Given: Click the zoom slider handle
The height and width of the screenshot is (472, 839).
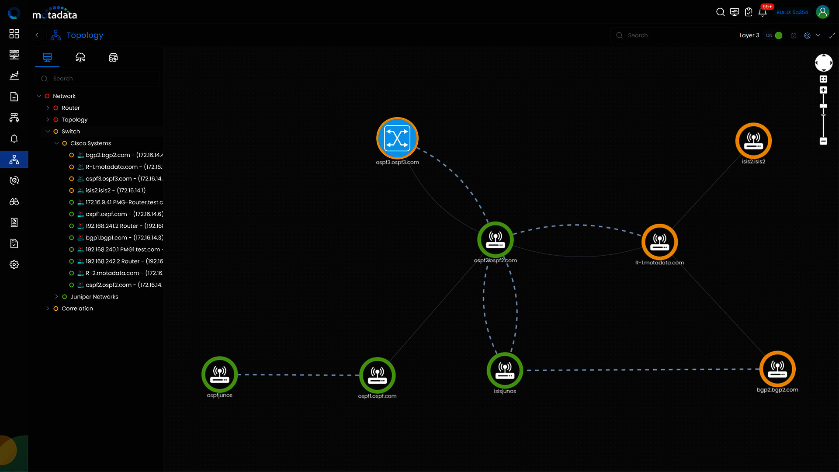Looking at the screenshot, I should pyautogui.click(x=823, y=106).
